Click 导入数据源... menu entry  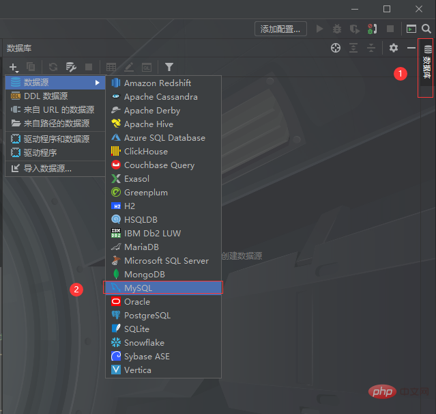coord(47,168)
